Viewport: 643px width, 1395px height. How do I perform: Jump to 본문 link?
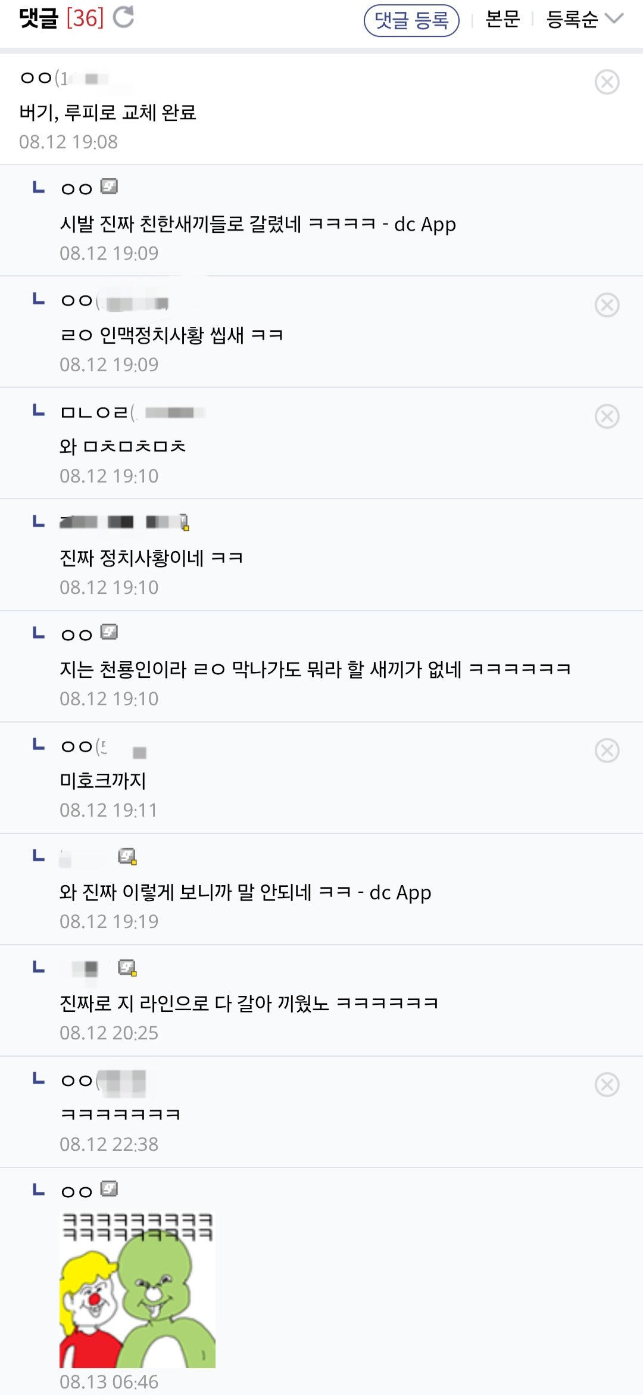[502, 20]
